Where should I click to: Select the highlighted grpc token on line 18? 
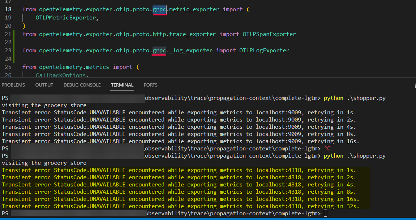click(x=159, y=9)
